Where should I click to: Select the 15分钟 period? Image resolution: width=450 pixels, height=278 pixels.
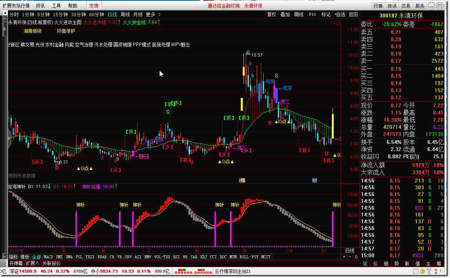tap(60, 14)
